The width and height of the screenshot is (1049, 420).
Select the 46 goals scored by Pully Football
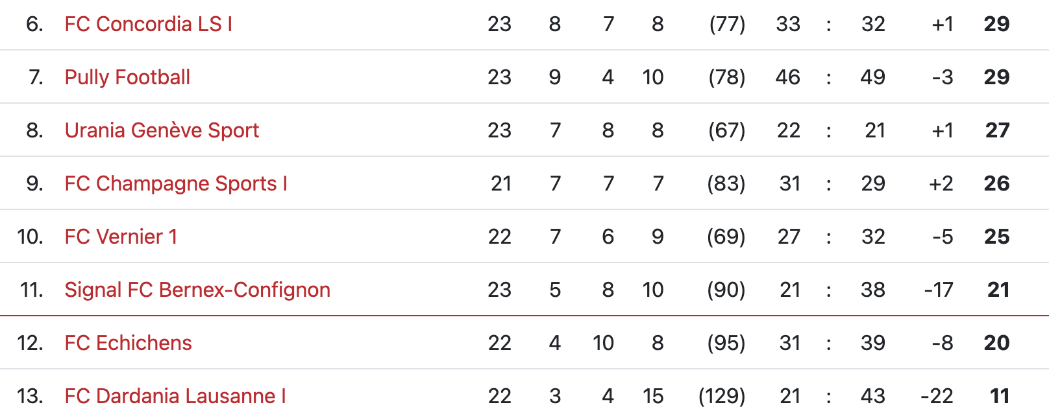787,77
